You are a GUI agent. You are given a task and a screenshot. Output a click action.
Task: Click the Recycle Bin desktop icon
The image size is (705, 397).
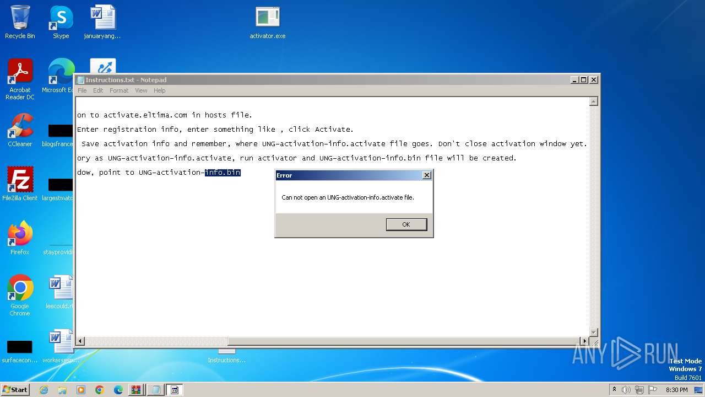(x=20, y=22)
